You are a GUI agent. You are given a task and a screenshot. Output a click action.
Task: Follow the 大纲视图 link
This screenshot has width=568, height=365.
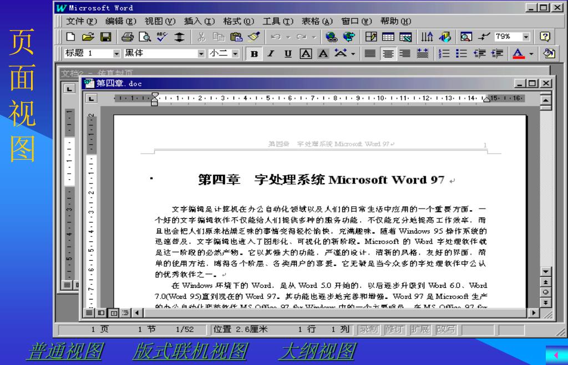[318, 351]
